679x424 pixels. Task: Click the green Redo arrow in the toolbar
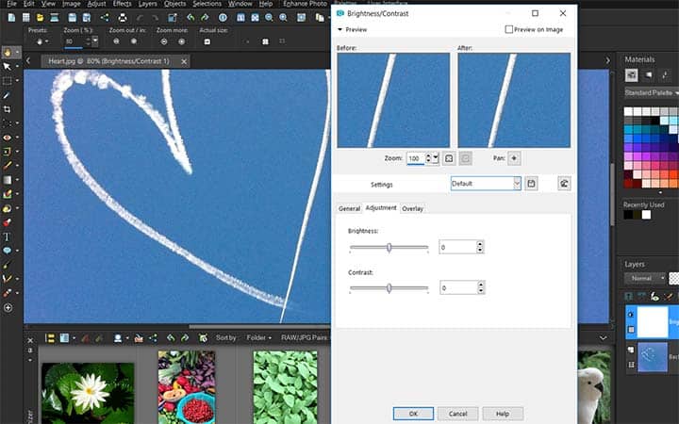[x=205, y=17]
